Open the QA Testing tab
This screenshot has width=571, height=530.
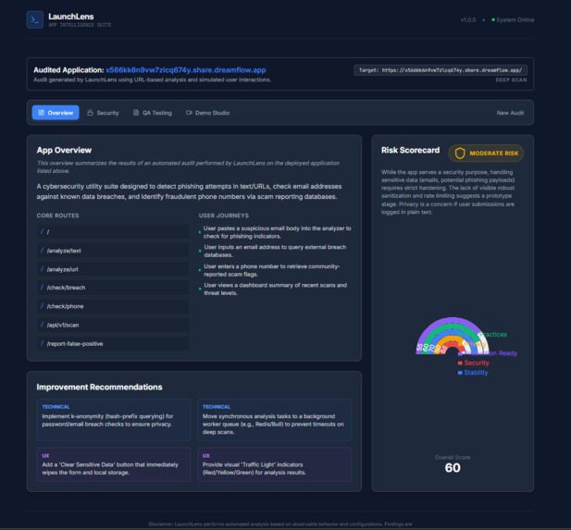coord(152,113)
